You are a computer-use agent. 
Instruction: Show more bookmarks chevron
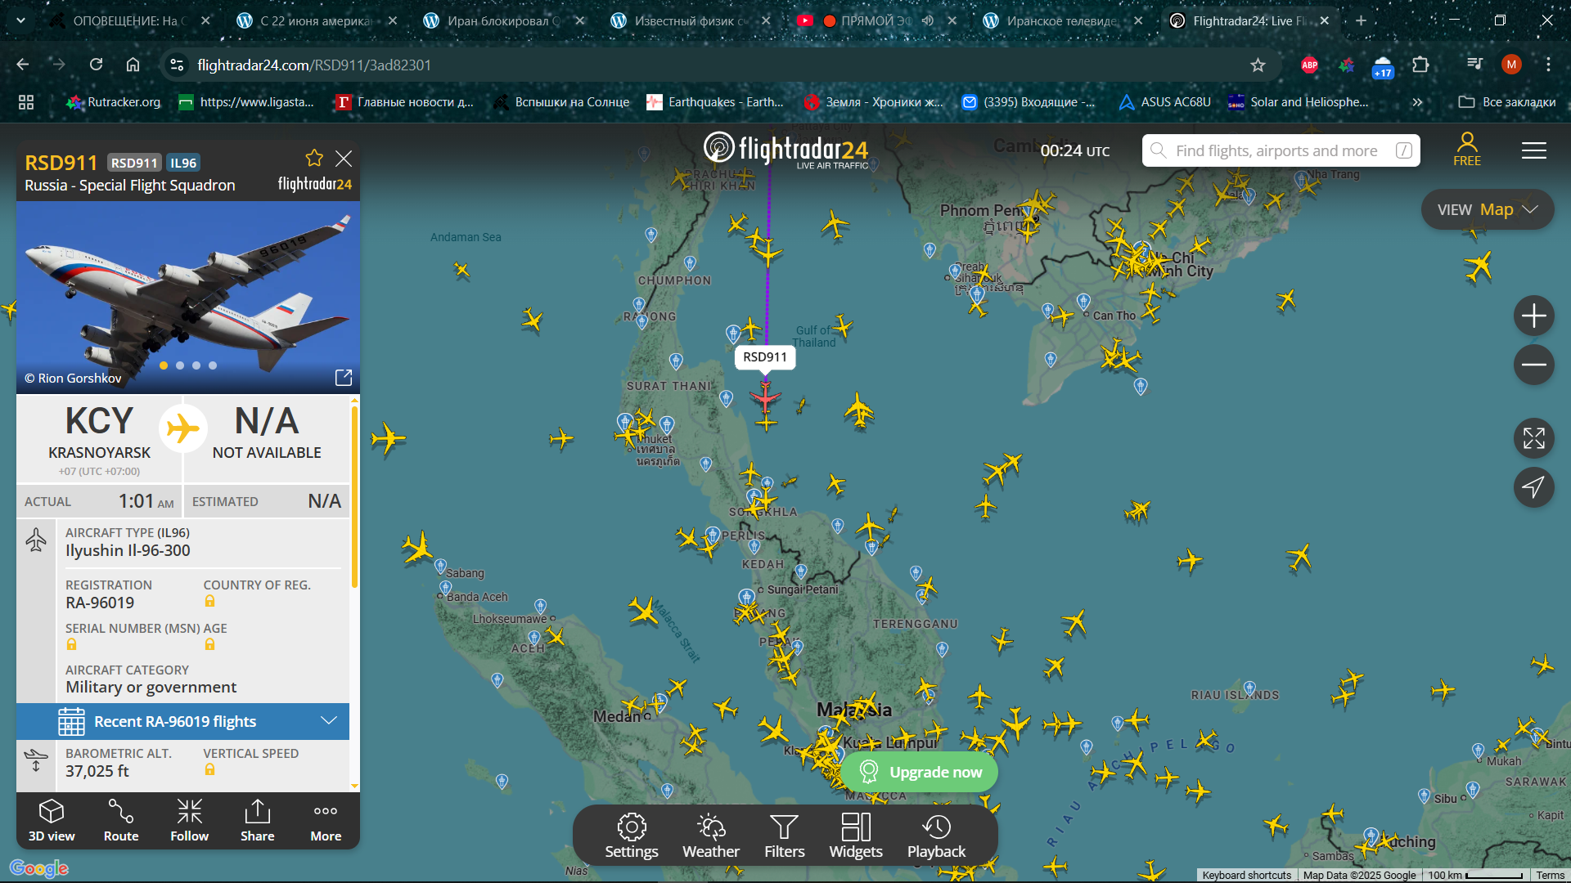pos(1417,102)
